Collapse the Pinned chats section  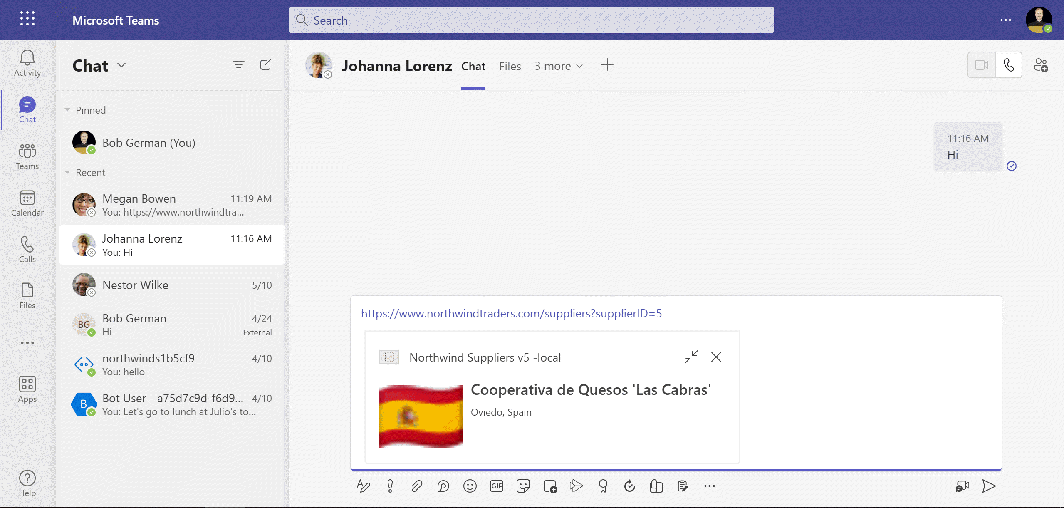67,109
